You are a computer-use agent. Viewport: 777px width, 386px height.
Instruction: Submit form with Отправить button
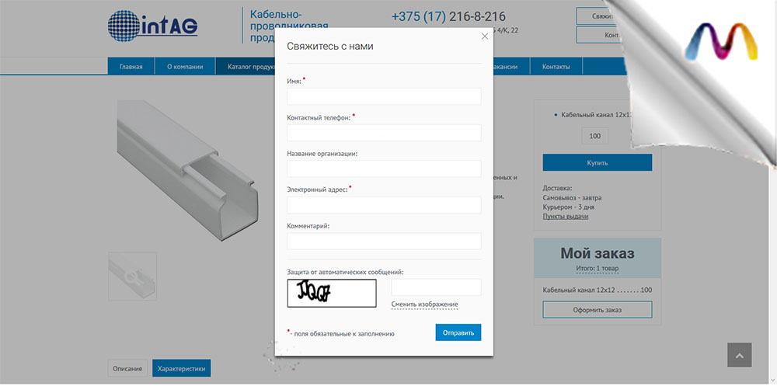click(458, 332)
